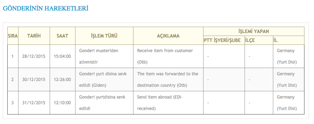The width and height of the screenshot is (314, 124).
Task: Select the PTT İŞYERİ/ŞUBE subheader
Action: click(x=224, y=40)
